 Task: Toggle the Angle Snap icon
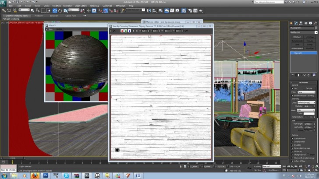[x=106, y=11]
